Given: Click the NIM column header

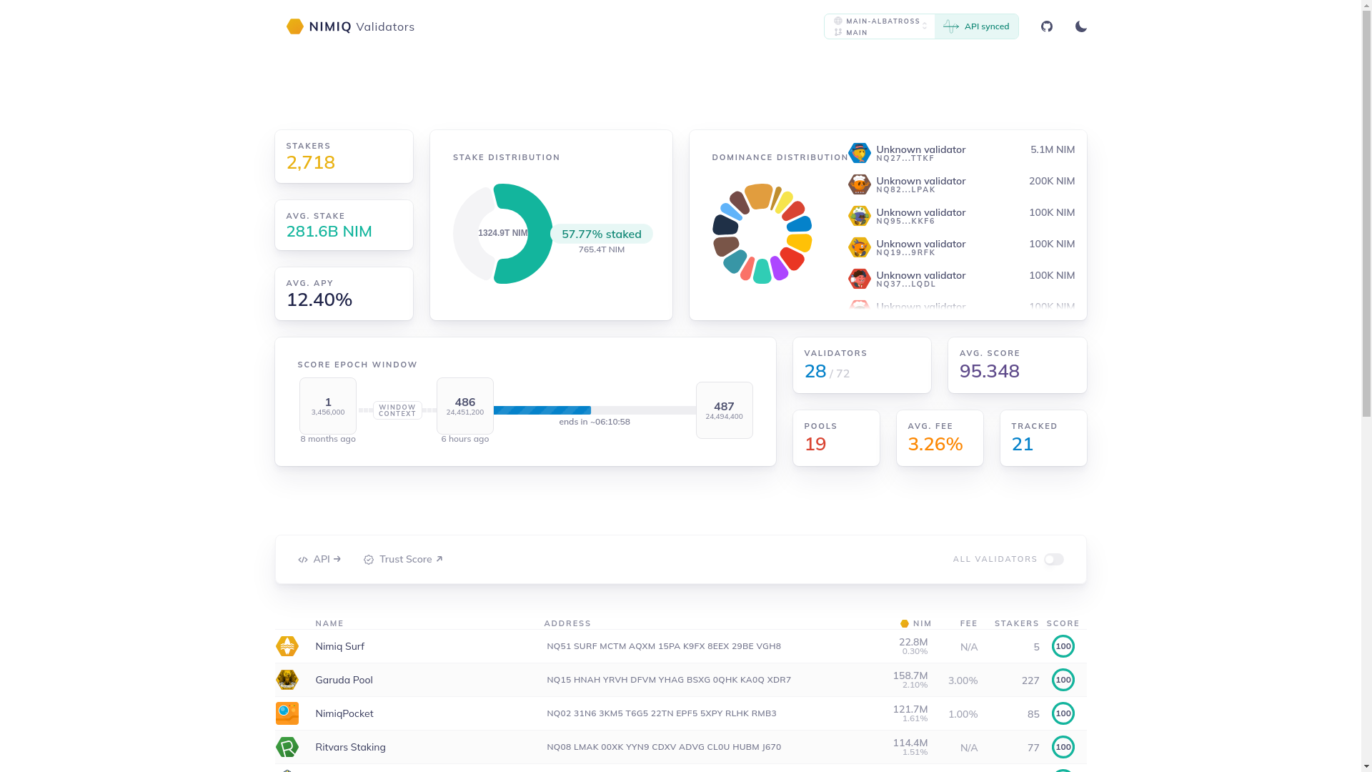Looking at the screenshot, I should 916,623.
